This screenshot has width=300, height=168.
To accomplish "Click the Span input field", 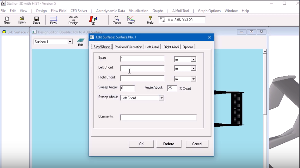I will point(142,59).
